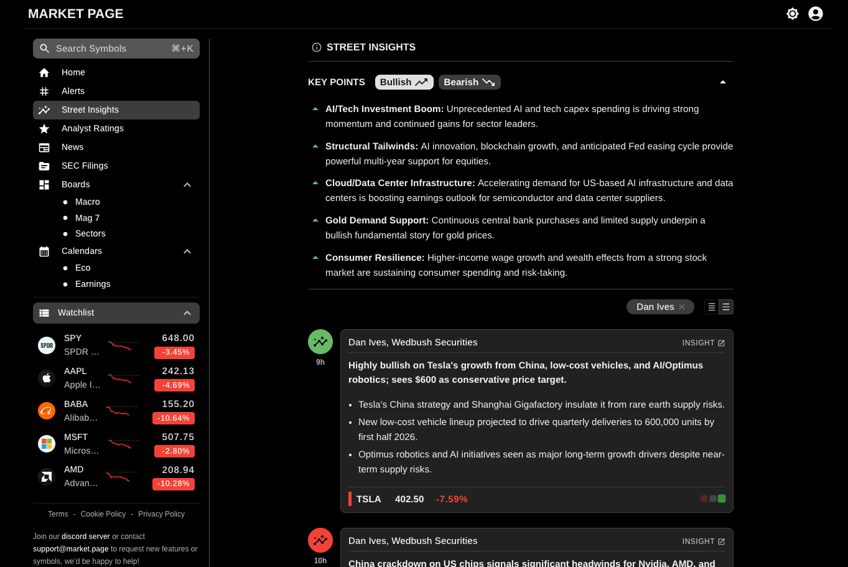The width and height of the screenshot is (848, 567).
Task: Open the Home page
Action: 116,73
